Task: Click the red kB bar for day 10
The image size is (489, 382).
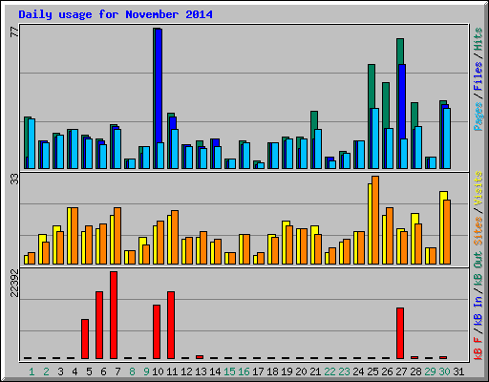Action: (157, 331)
